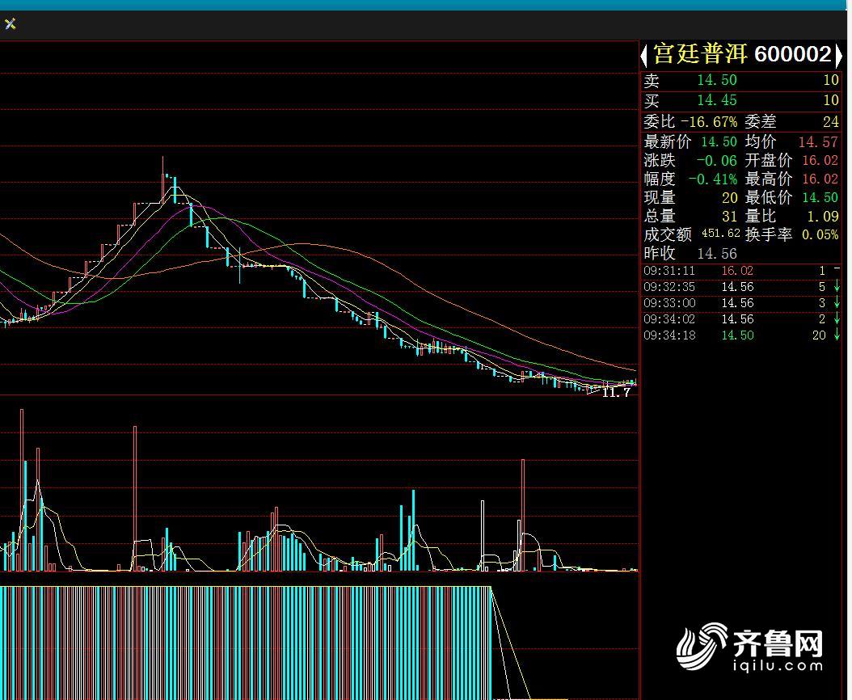Click the 11.7 low price label on chart

point(616,392)
